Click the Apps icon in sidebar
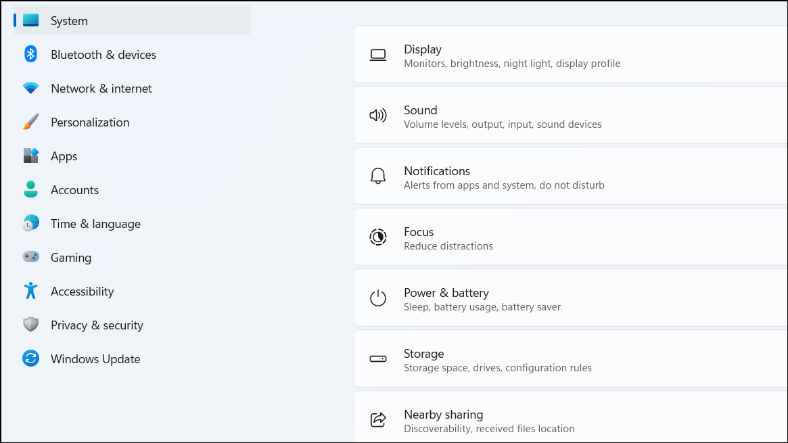Image resolution: width=788 pixels, height=443 pixels. (30, 156)
